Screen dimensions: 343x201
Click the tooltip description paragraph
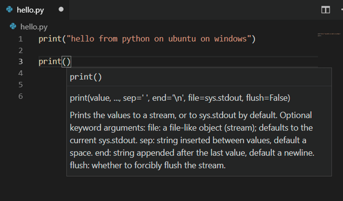point(190,140)
